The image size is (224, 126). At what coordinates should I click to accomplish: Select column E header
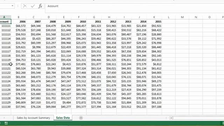(x=64, y=17)
